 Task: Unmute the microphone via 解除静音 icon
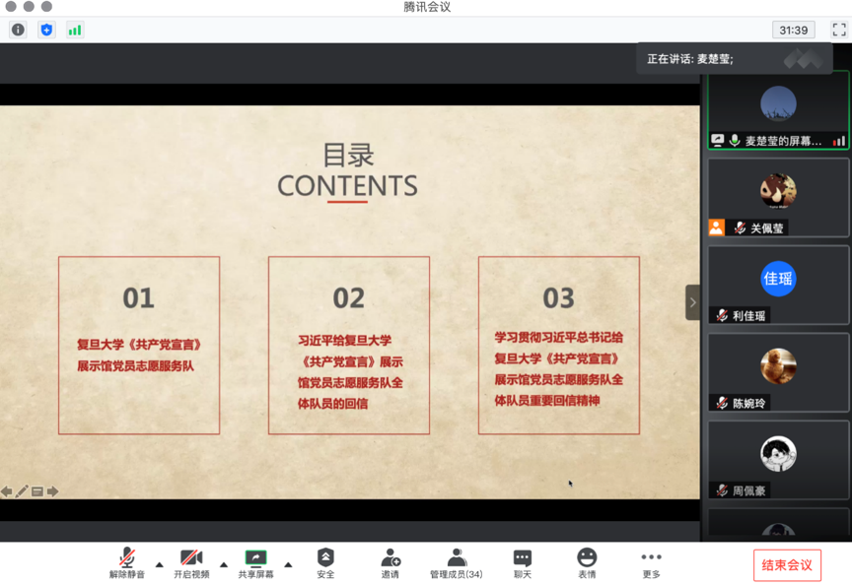pos(124,555)
